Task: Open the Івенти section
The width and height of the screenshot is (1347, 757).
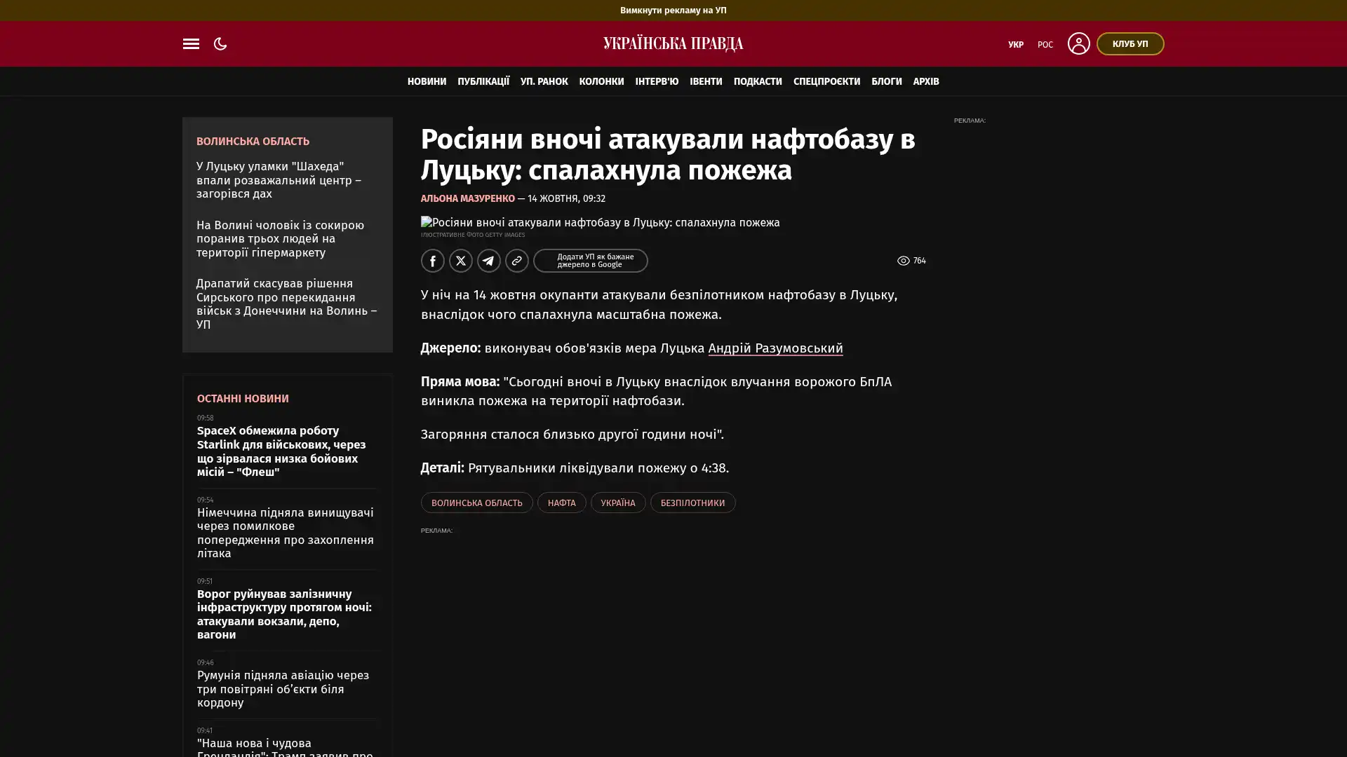Action: 706,81
